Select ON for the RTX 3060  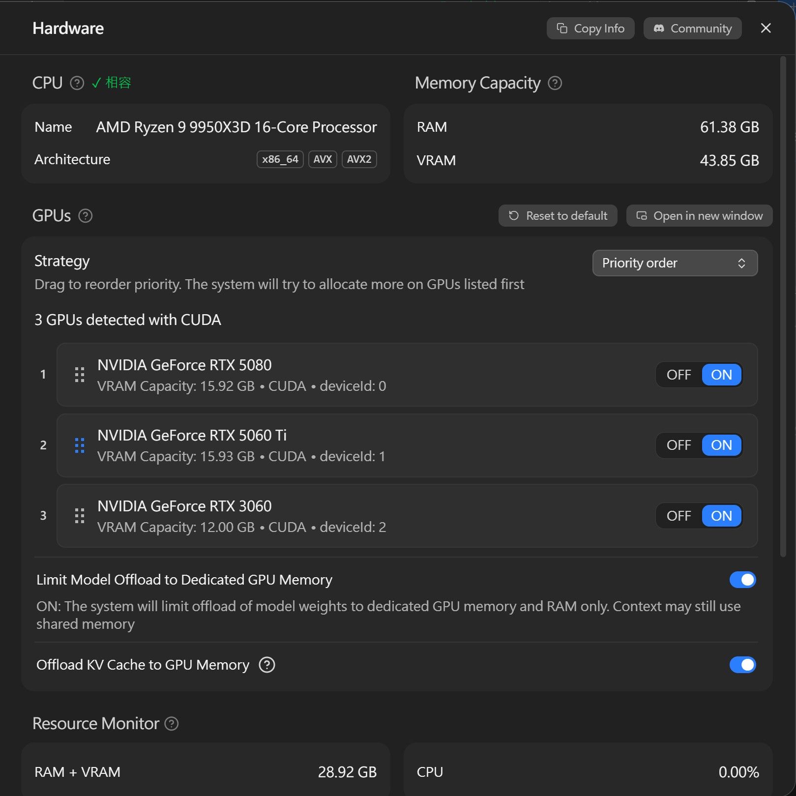[721, 516]
